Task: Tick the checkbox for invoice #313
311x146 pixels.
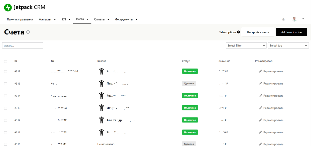Action: tap(5, 108)
